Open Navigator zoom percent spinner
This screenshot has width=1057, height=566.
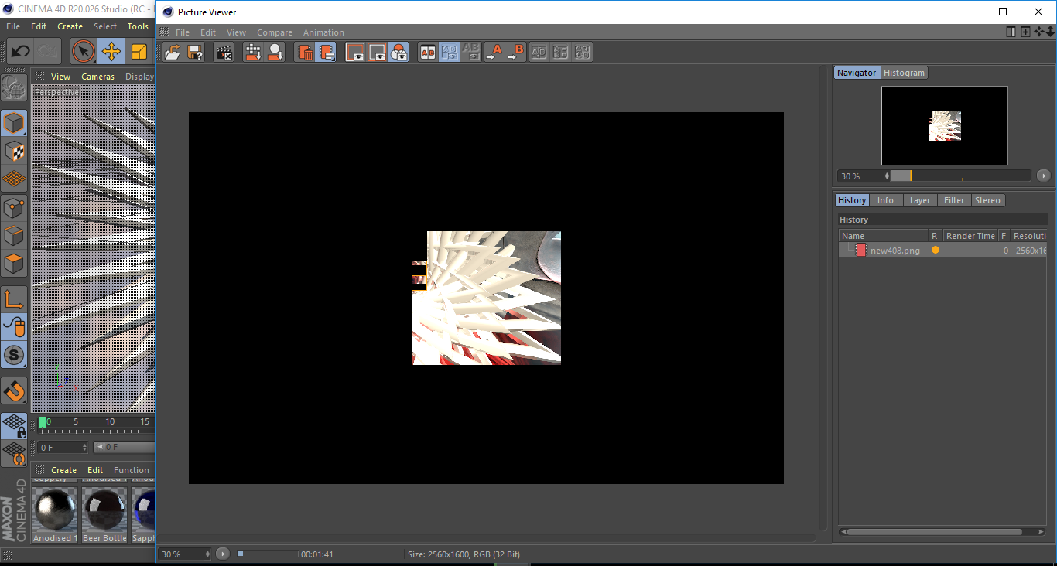(x=887, y=176)
